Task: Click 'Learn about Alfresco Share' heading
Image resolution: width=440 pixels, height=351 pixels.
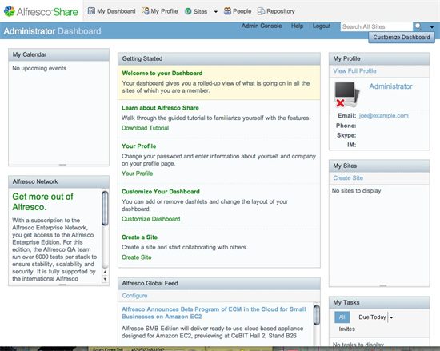Action: tap(160, 108)
